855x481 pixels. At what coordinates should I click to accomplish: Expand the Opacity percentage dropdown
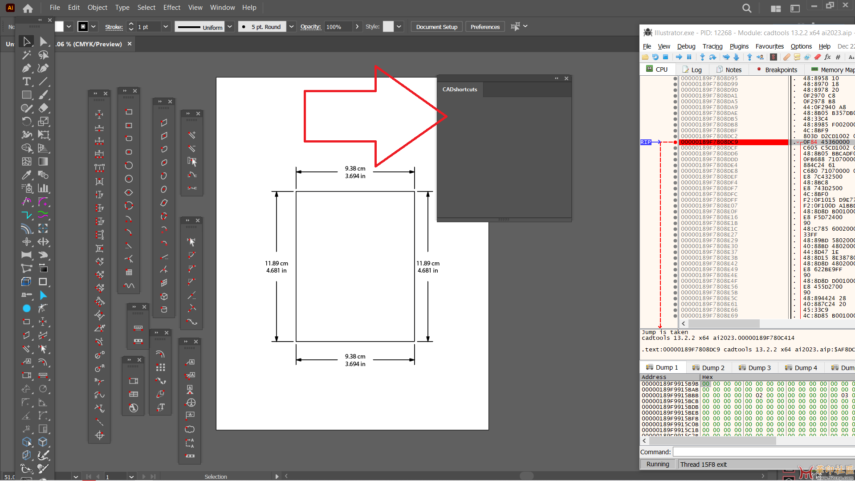pos(357,26)
